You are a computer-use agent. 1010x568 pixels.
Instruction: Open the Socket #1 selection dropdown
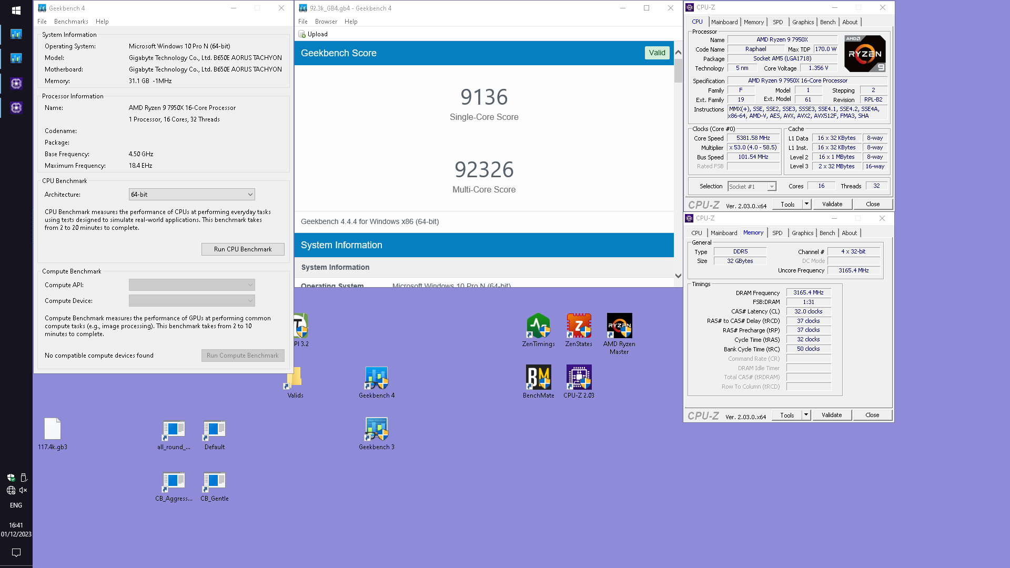[x=752, y=187]
